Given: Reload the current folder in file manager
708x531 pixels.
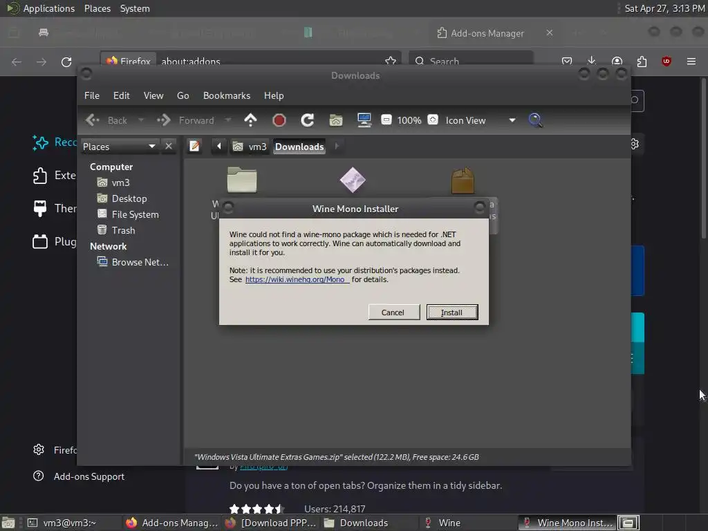Looking at the screenshot, I should 308,120.
